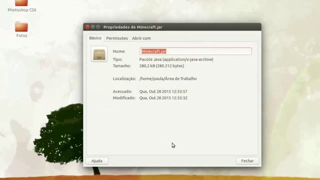Close the properties window with the red button
Screen dimensions: 320x180
[87, 27]
